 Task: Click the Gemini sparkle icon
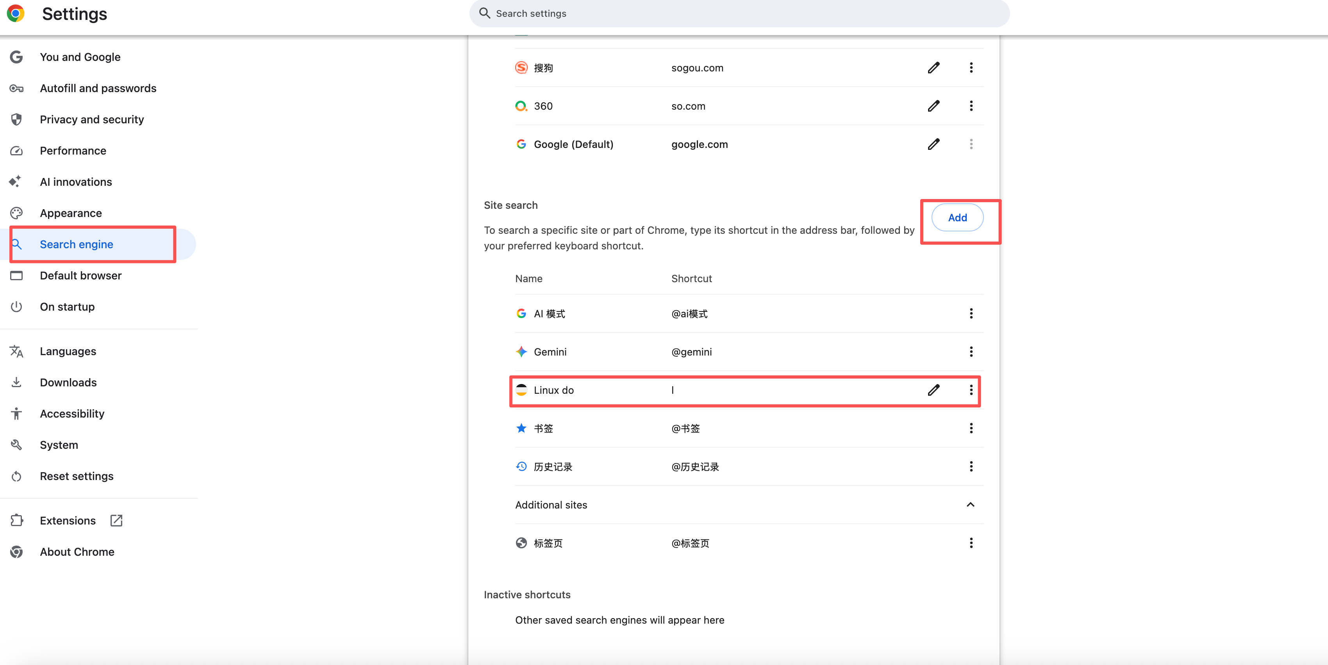521,352
